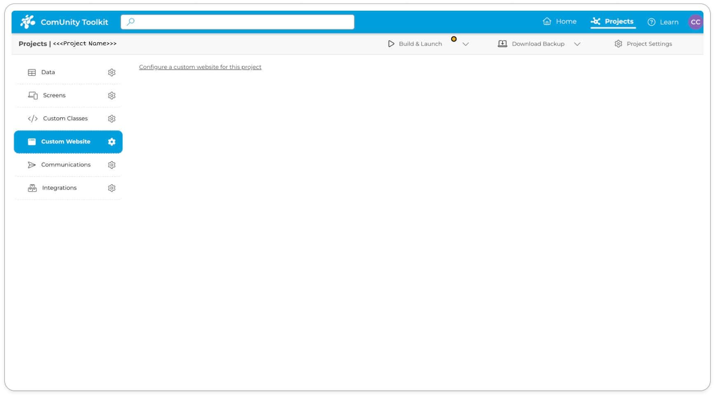
Task: Click the Custom Classes gear icon
Action: coord(112,119)
